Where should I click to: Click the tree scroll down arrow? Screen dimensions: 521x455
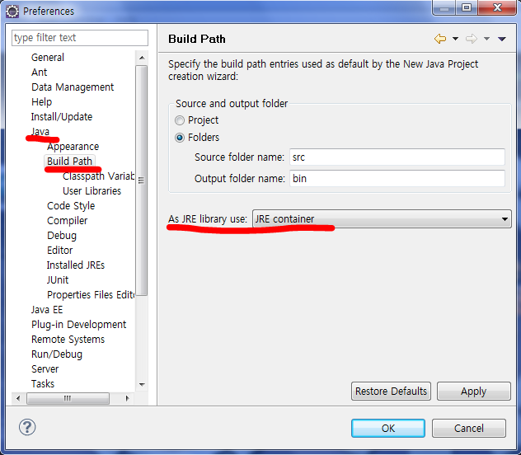pos(142,385)
